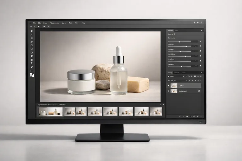
Task: Expand the dropdown arrow beside top adjustment slider
Action: (201, 41)
